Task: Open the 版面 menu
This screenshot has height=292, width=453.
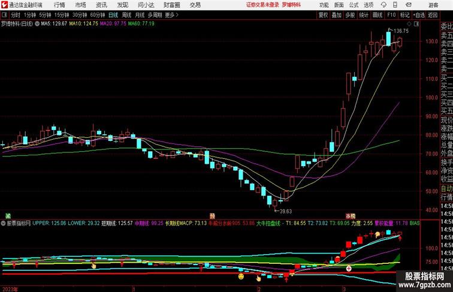Action: (x=339, y=5)
